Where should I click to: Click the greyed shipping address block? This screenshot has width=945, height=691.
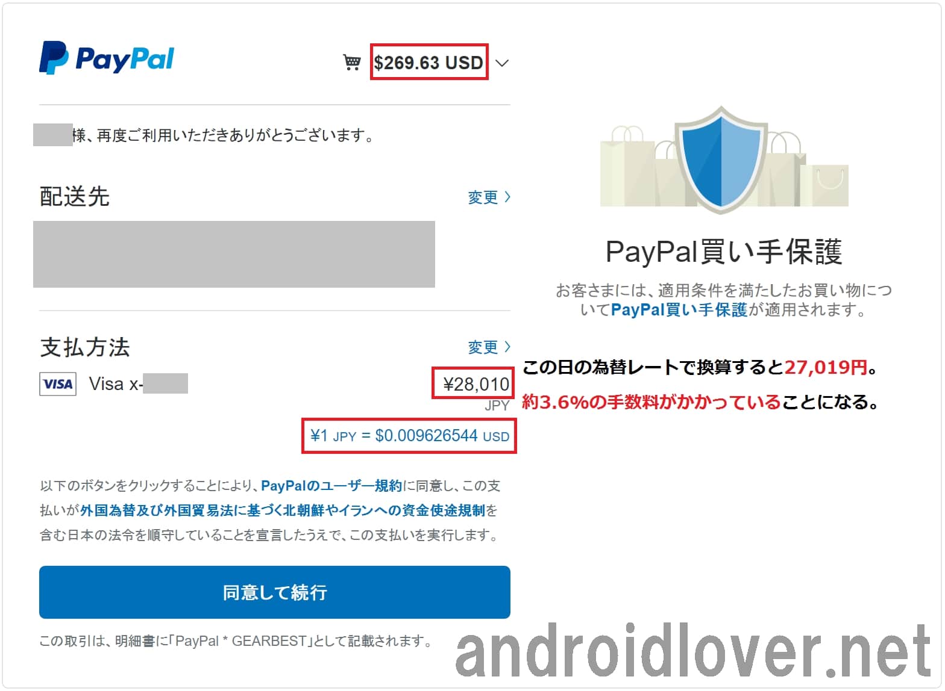point(234,254)
